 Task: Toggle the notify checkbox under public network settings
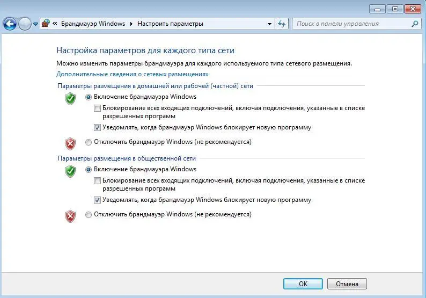click(97, 200)
